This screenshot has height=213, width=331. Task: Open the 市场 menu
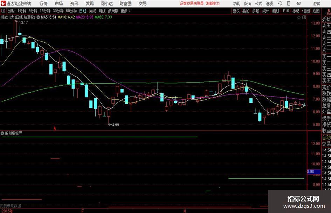pyautogui.click(x=59, y=3)
